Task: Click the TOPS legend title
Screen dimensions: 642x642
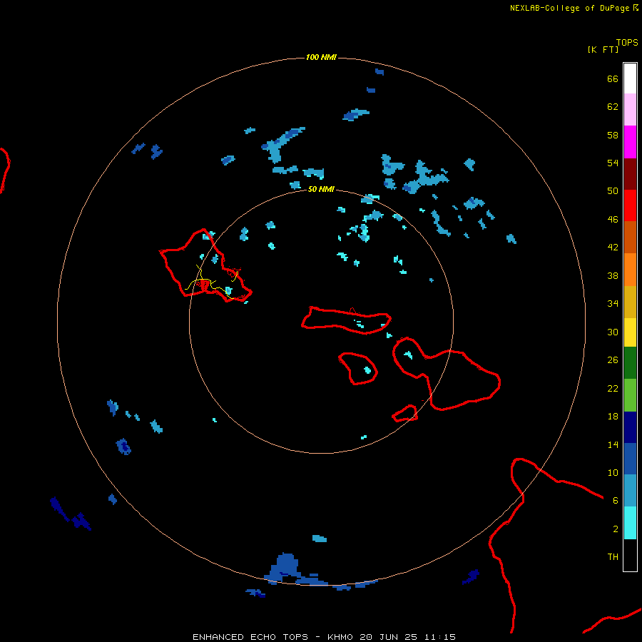Action: point(627,43)
